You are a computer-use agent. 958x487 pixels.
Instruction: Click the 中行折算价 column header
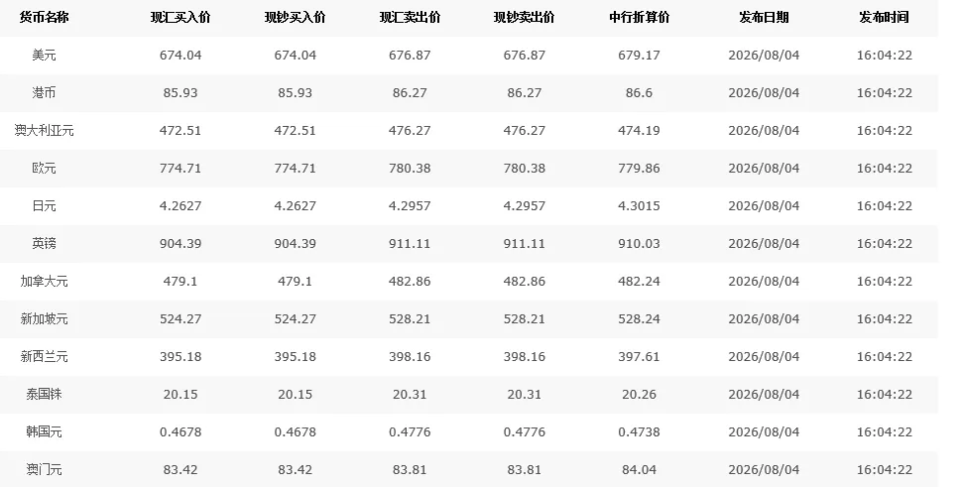[x=639, y=18]
